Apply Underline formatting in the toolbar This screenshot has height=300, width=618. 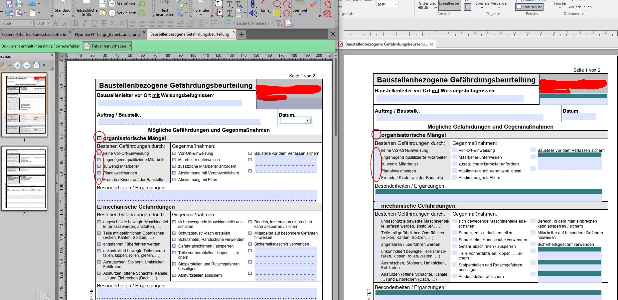click(x=94, y=23)
